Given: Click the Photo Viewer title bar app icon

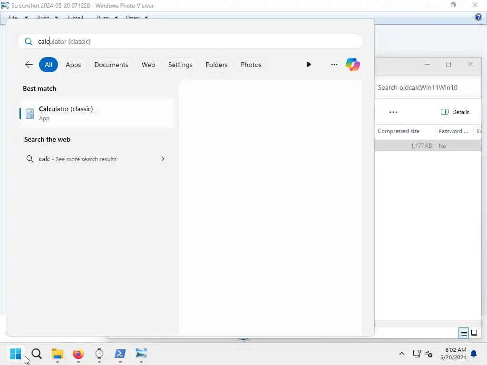Looking at the screenshot, I should 5,5.
